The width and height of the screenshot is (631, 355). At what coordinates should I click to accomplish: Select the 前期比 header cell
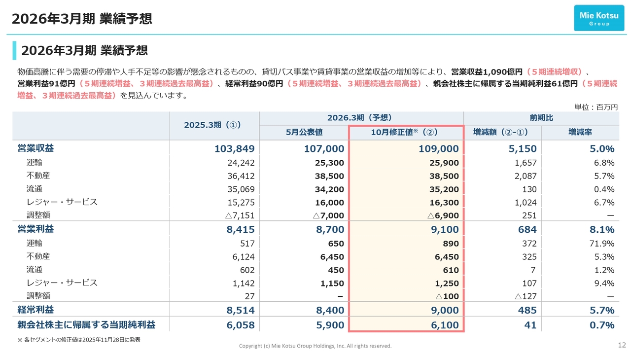[x=541, y=118]
